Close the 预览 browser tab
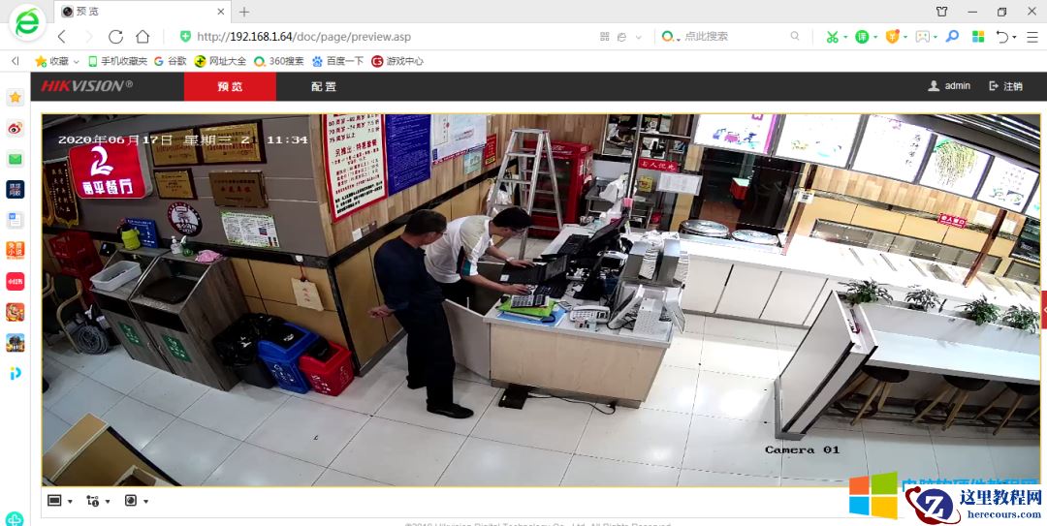Image resolution: width=1047 pixels, height=526 pixels. coord(221,12)
